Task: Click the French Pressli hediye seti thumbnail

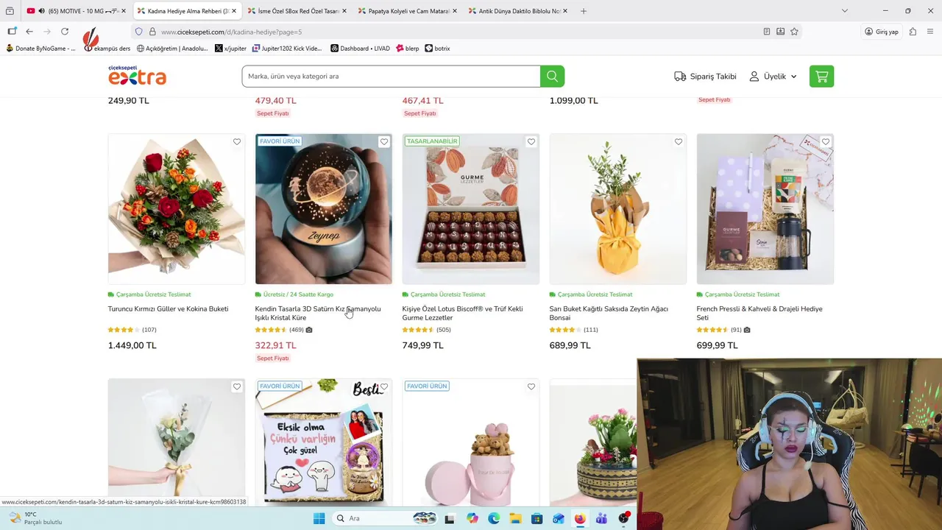Action: click(x=765, y=209)
